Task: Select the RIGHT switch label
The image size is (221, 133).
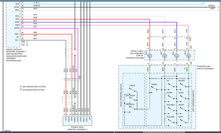Action: coord(181,105)
